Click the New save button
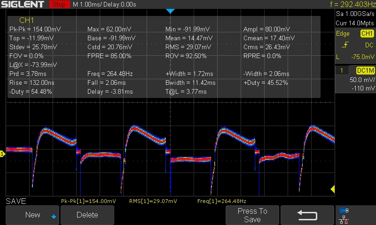The height and width of the screenshot is (225, 376). point(32,215)
